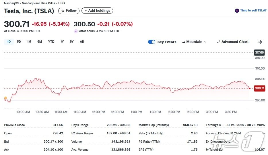Image resolution: width=268 pixels, height=155 pixels.
Task: Show the All time range chart
Action: click(x=82, y=42)
